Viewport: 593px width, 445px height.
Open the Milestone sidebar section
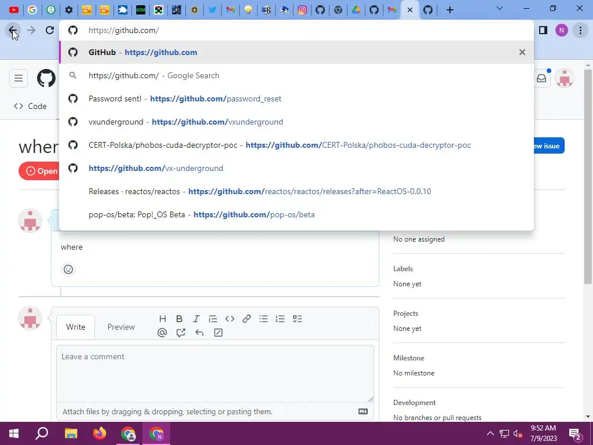409,358
